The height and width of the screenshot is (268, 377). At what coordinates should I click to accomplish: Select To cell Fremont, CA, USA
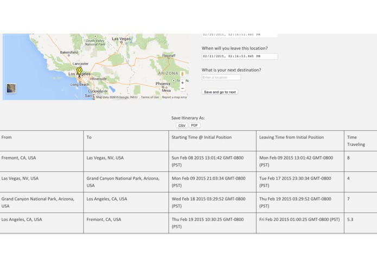click(104, 220)
